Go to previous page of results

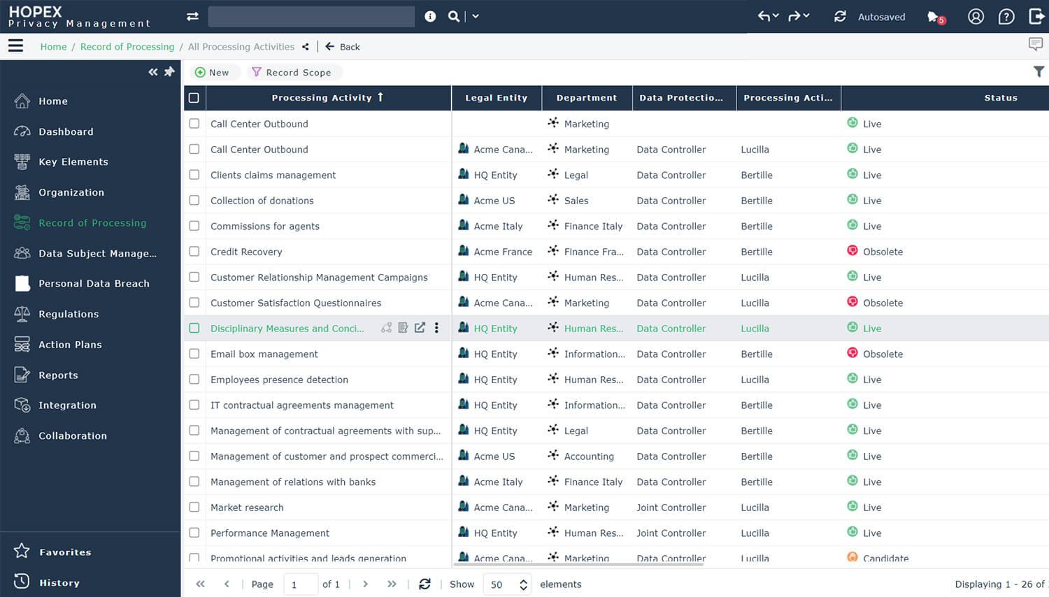[x=227, y=584]
